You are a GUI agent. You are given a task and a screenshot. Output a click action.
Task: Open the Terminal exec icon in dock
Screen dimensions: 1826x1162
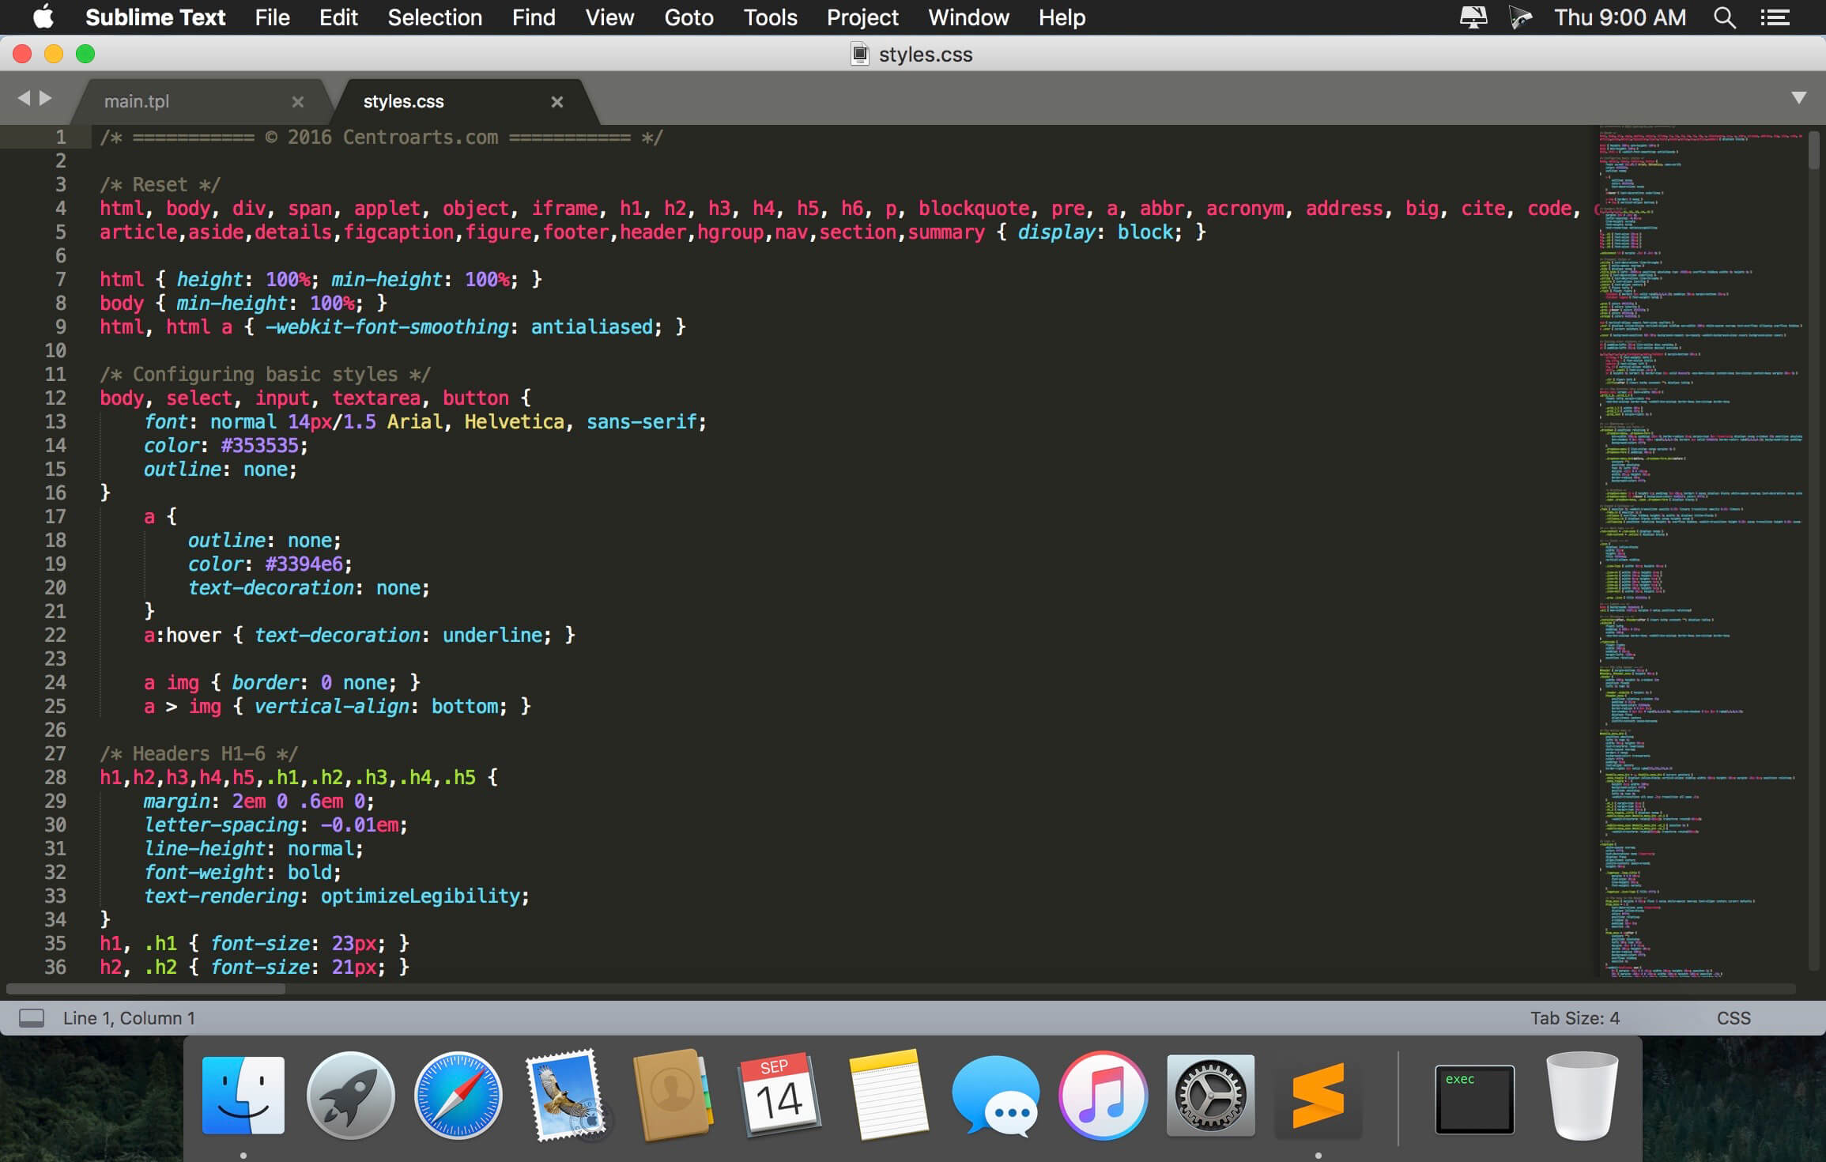tap(1475, 1096)
